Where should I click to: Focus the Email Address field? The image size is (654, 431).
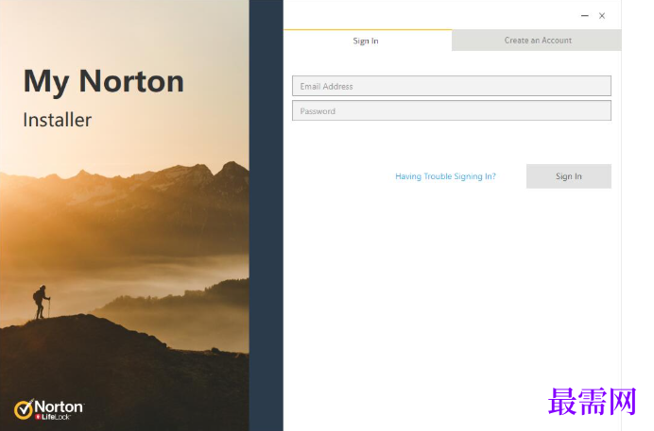click(x=452, y=86)
